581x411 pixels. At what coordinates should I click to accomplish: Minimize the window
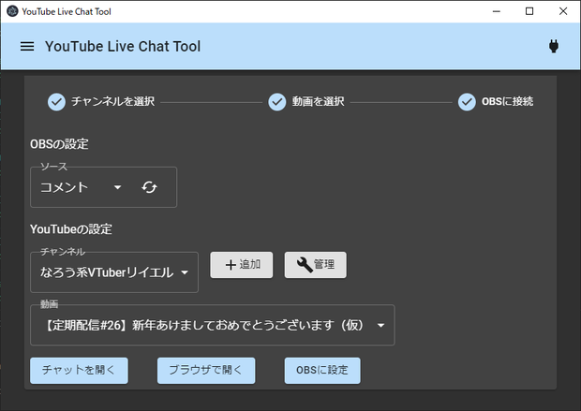[497, 11]
